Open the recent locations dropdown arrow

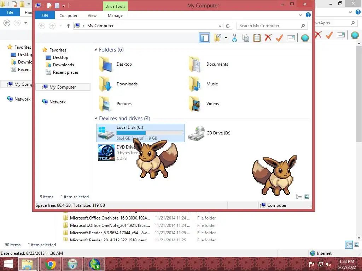click(x=60, y=26)
